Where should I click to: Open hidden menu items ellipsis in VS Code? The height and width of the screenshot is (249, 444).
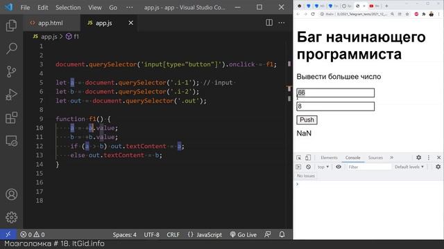click(x=130, y=8)
